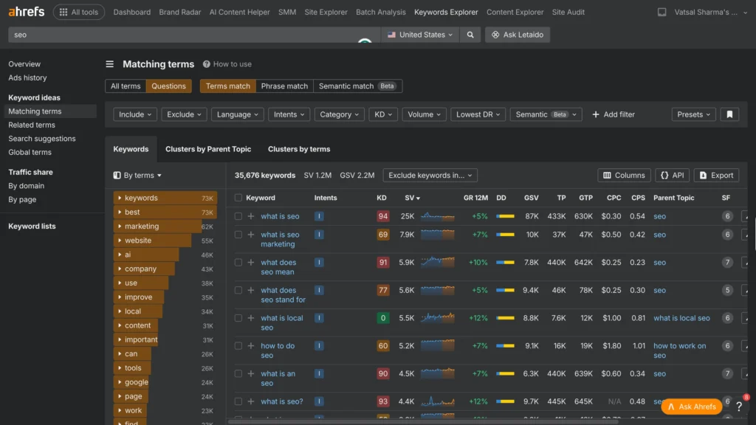
Task: Check the 'what is seo?' row checkbox
Action: 238,401
